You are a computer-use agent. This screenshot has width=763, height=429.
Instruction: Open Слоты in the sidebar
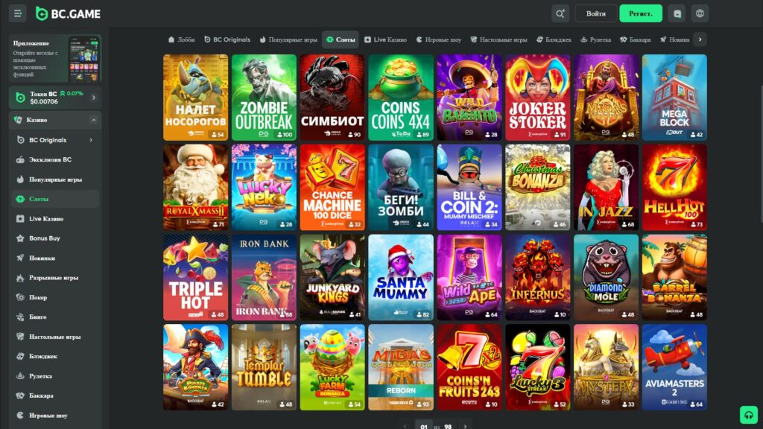55,199
